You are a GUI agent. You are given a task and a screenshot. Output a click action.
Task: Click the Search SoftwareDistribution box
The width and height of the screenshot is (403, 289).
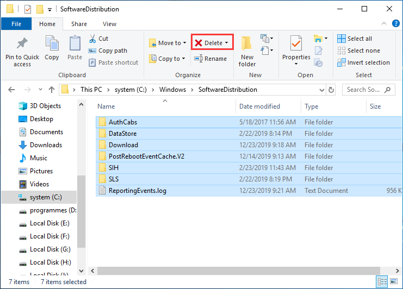tap(369, 90)
